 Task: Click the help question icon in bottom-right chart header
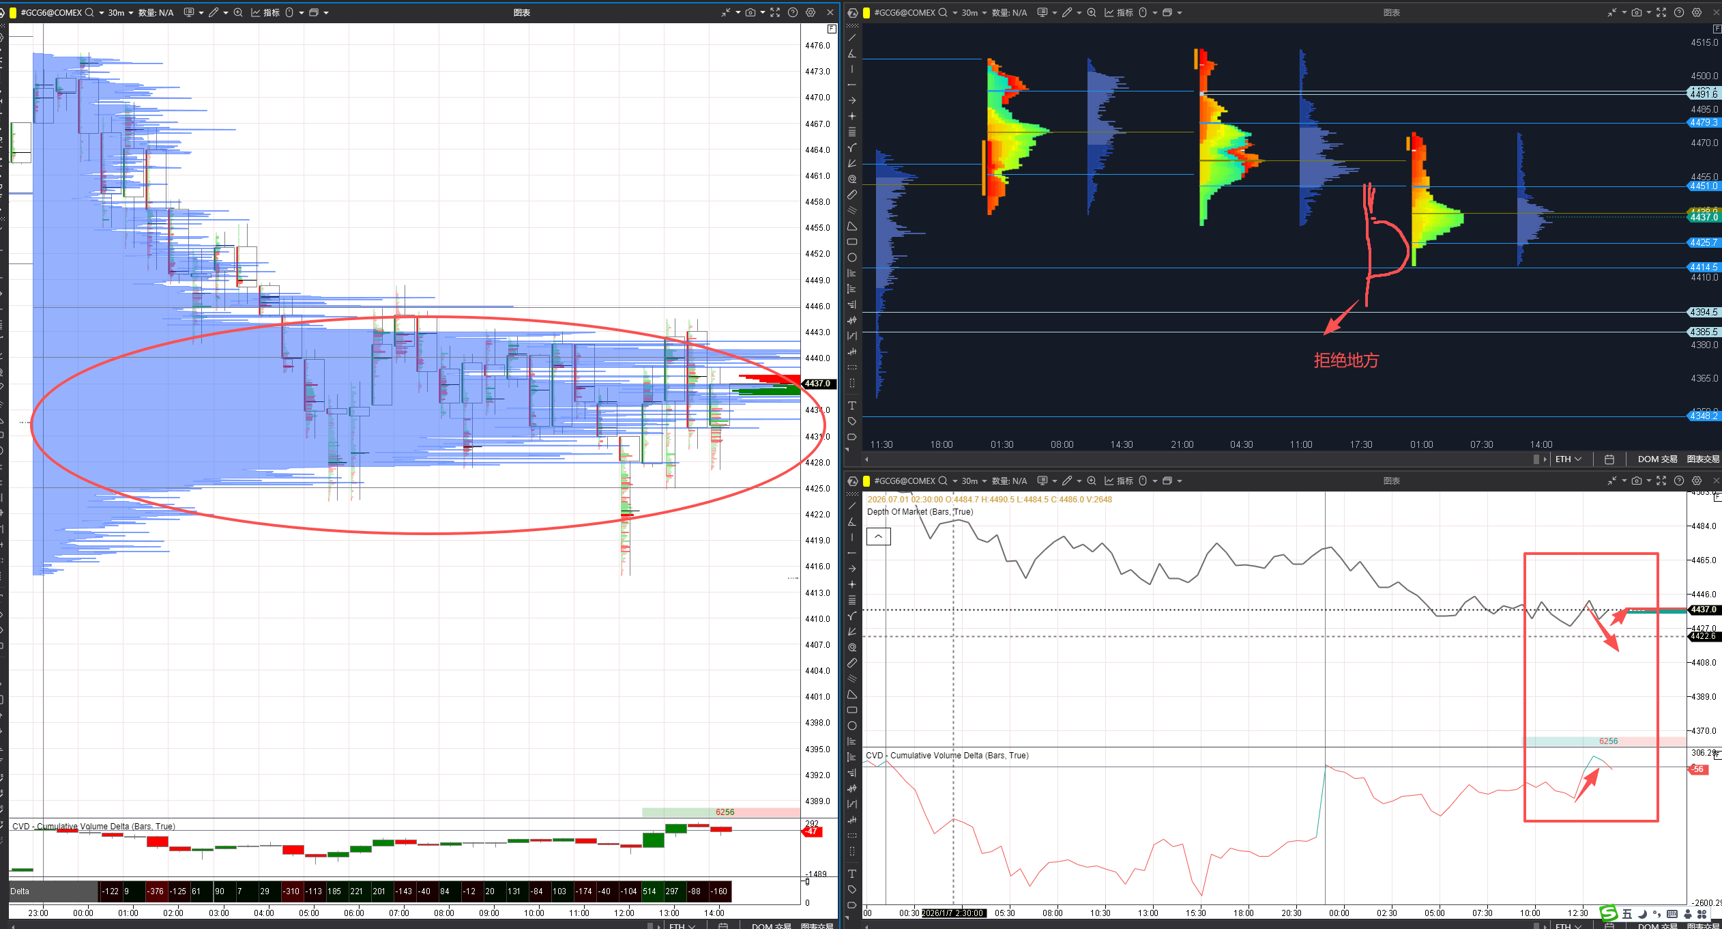point(1679,481)
